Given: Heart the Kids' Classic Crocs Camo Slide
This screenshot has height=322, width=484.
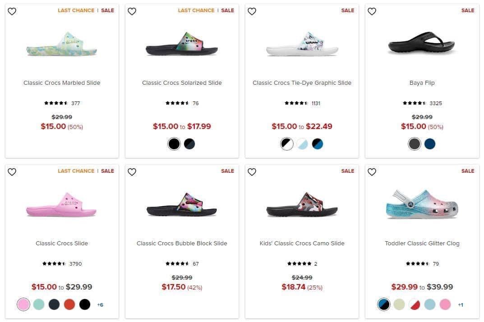Looking at the screenshot, I should tap(252, 172).
